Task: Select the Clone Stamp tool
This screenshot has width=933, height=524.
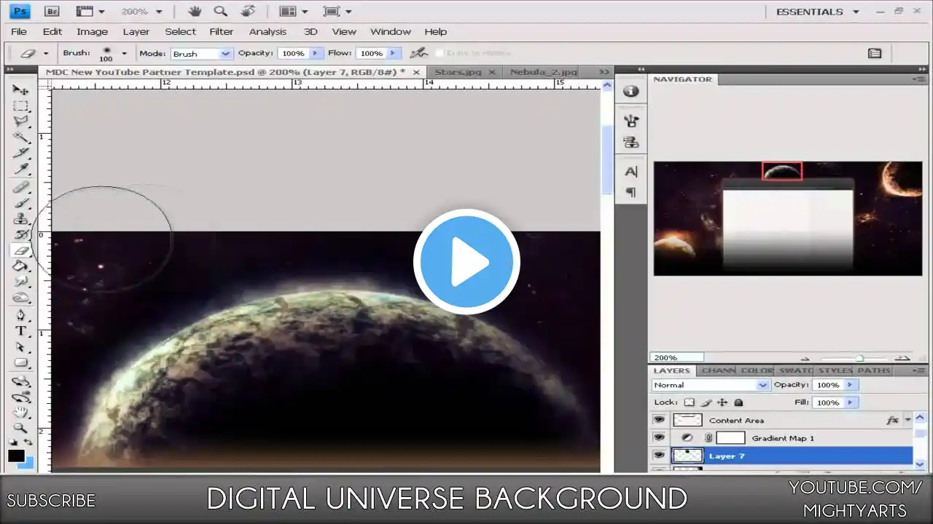Action: click(x=20, y=218)
